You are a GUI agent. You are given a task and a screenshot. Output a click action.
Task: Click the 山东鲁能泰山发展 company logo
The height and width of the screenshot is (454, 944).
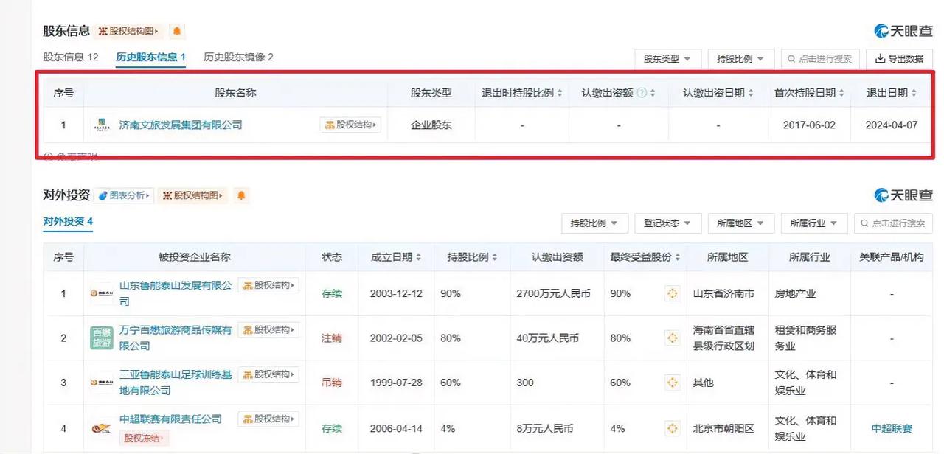pyautogui.click(x=102, y=293)
